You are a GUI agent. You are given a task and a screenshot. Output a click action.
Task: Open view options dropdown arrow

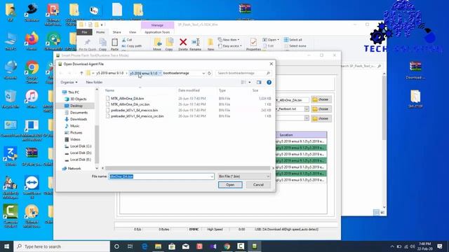pos(250,83)
